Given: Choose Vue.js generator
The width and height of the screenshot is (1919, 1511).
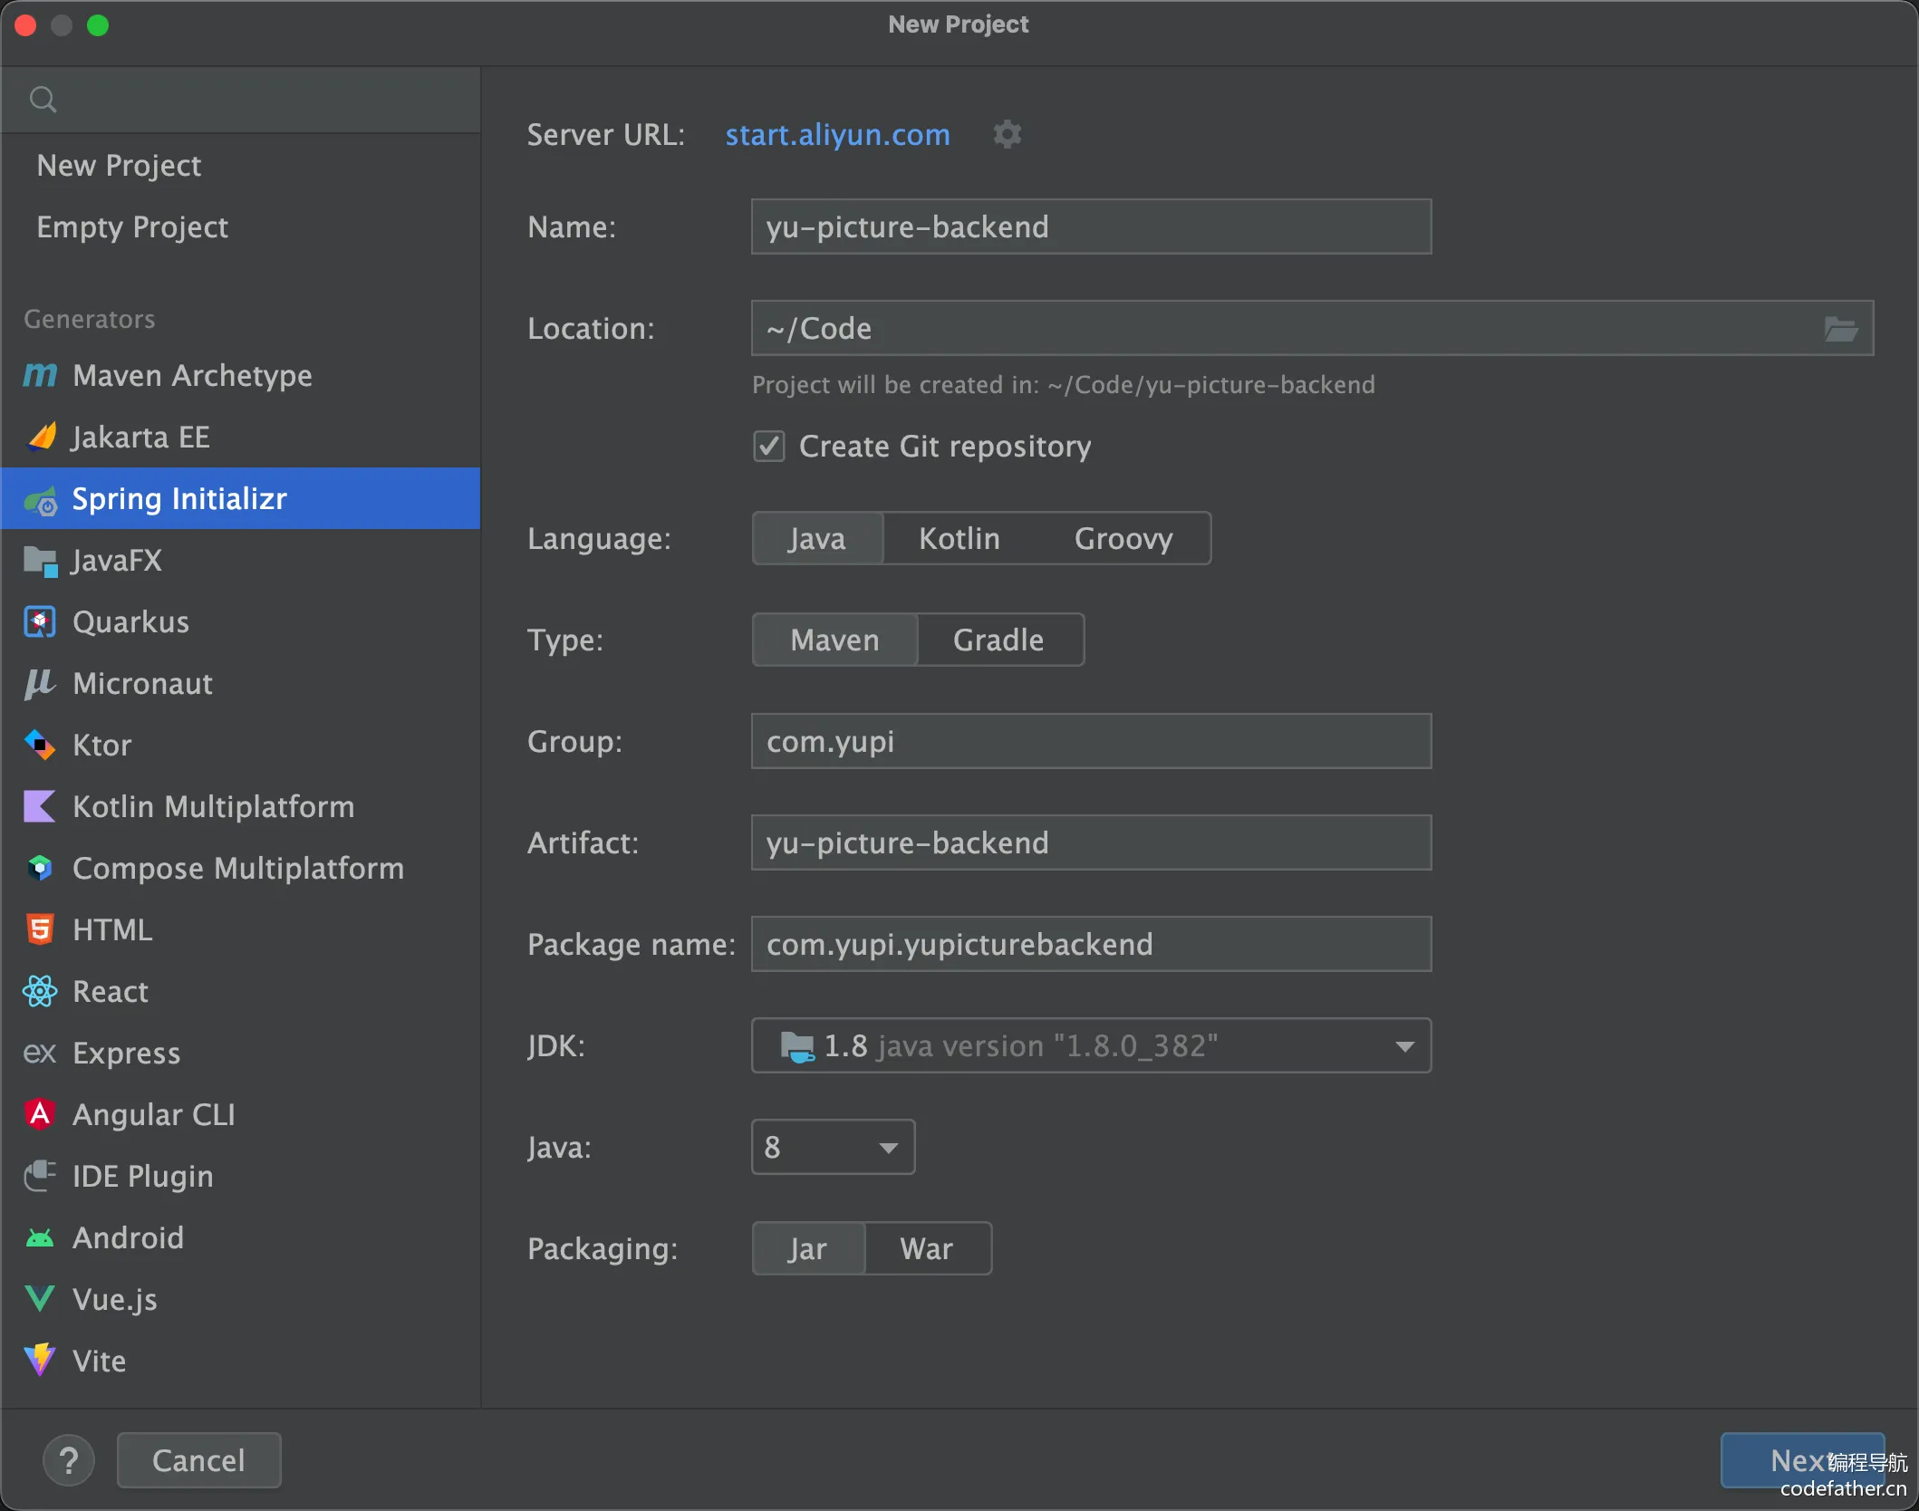Looking at the screenshot, I should pyautogui.click(x=241, y=1299).
